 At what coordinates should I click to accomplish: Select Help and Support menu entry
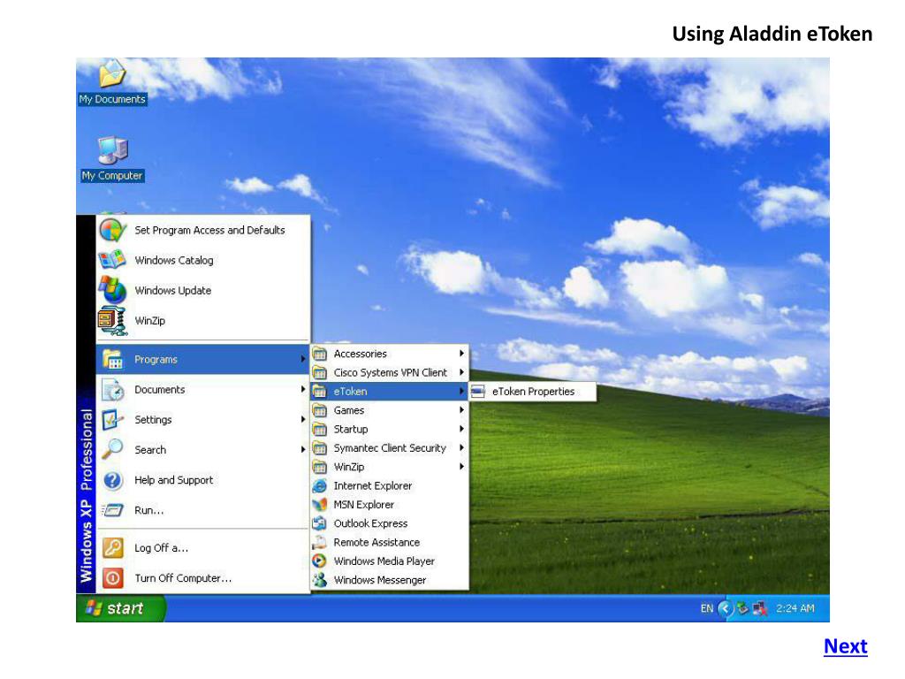coord(202,480)
